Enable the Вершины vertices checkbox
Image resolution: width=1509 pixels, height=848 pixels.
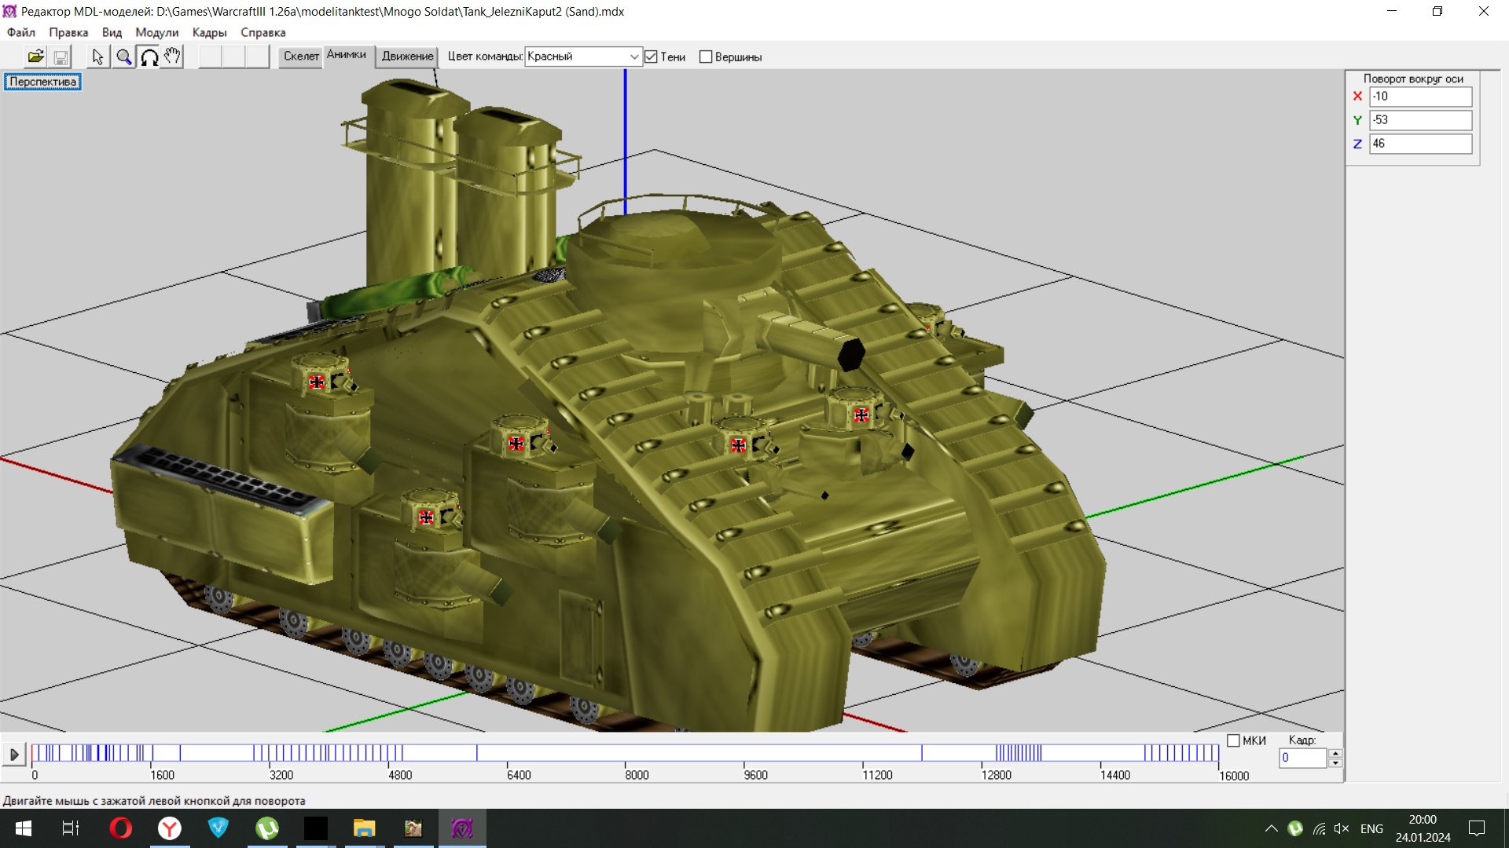coord(706,57)
